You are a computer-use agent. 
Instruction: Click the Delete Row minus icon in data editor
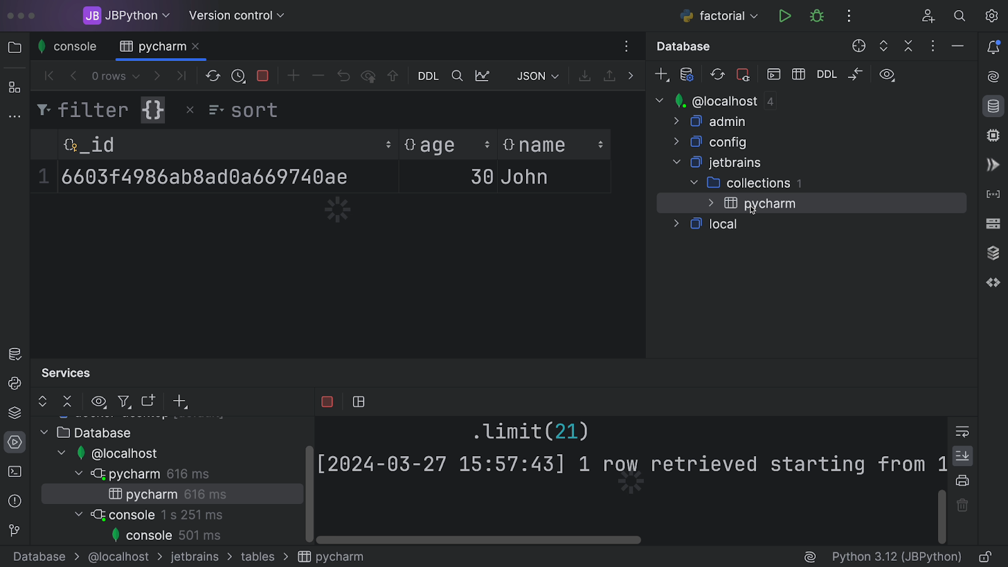click(318, 76)
